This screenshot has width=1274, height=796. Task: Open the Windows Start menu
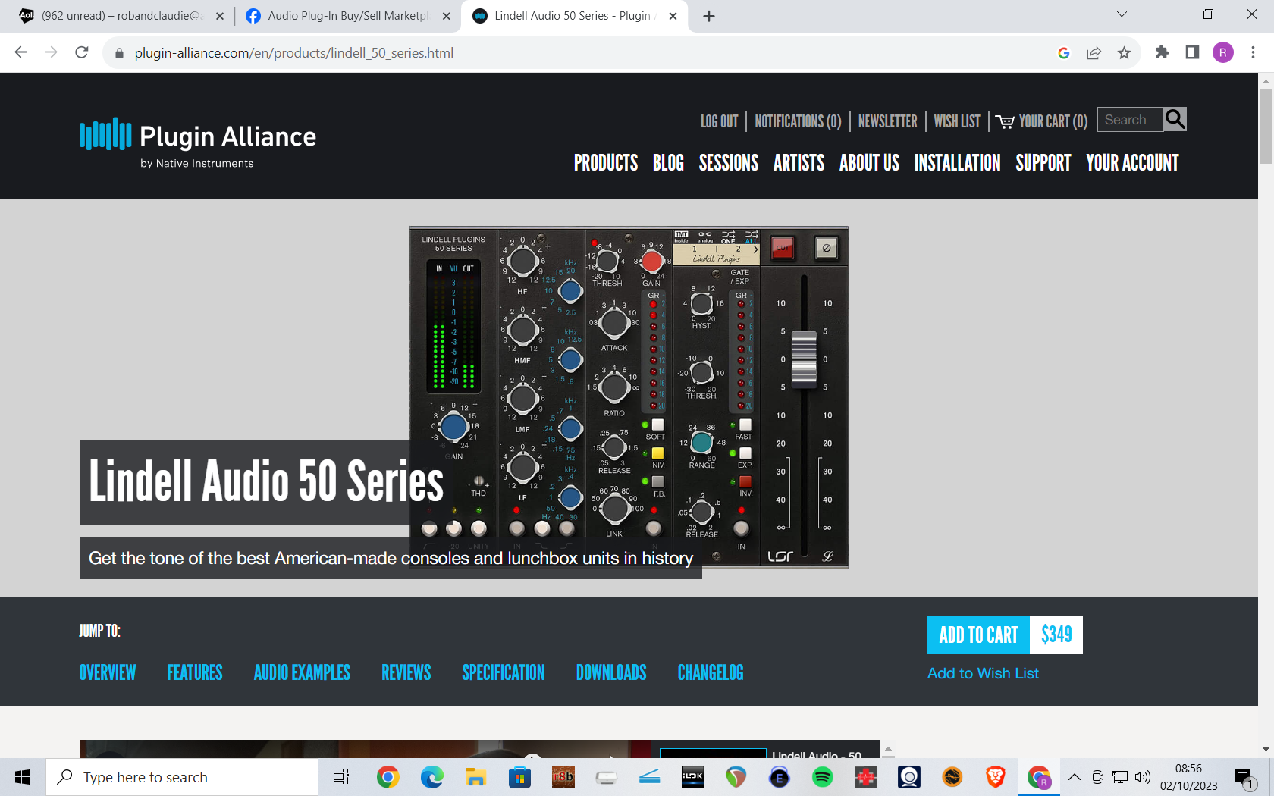pyautogui.click(x=23, y=777)
